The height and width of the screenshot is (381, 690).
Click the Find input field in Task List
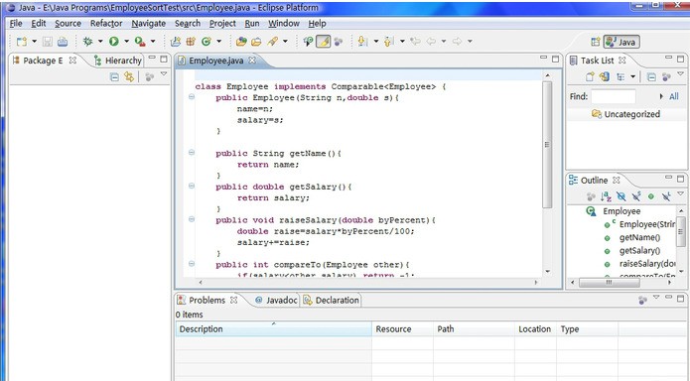coord(613,96)
